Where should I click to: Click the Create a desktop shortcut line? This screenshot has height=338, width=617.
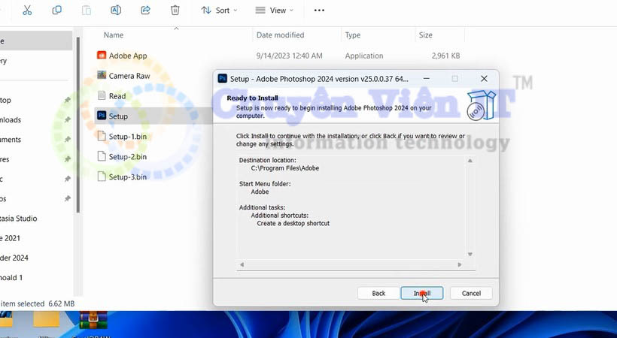[293, 223]
